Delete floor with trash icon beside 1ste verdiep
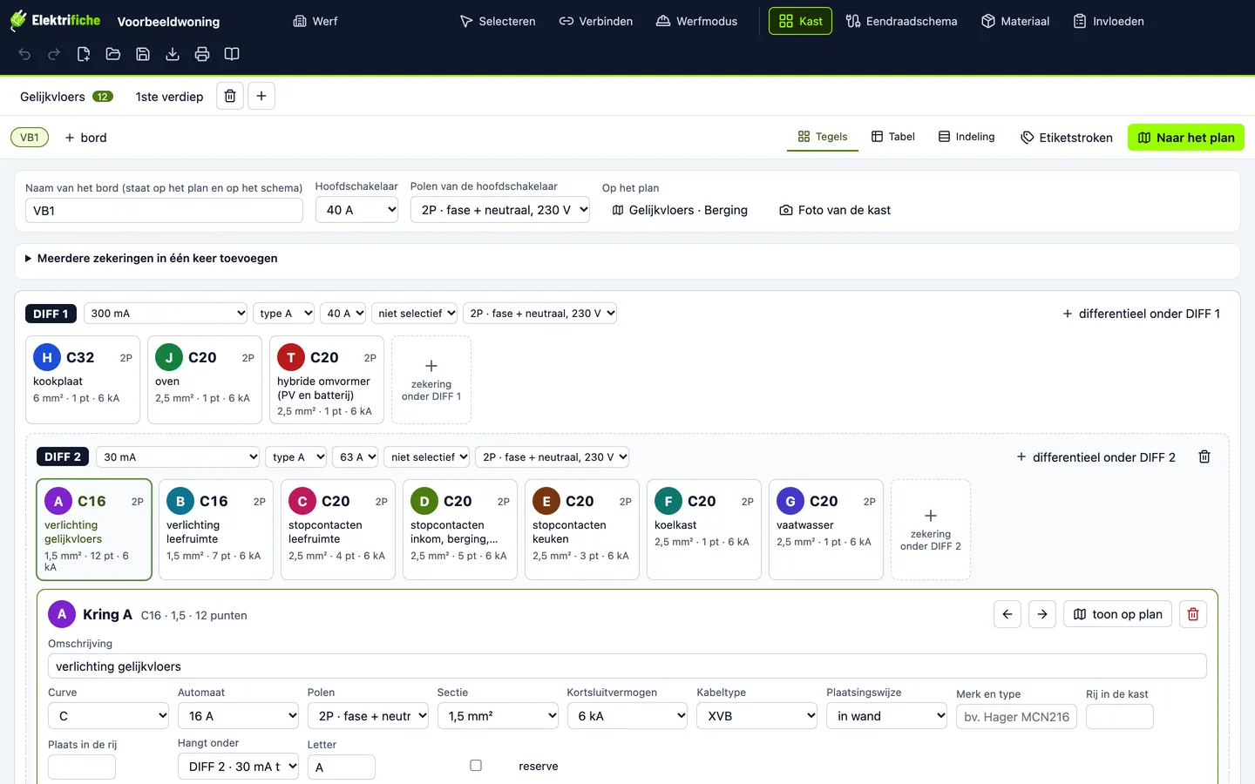Screen dimensions: 1255x784 pos(230,96)
